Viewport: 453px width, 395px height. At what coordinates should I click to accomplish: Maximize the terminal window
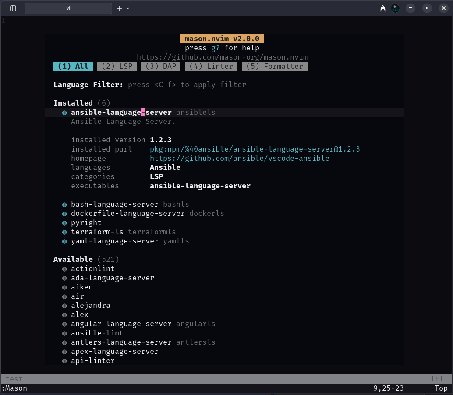(x=427, y=8)
